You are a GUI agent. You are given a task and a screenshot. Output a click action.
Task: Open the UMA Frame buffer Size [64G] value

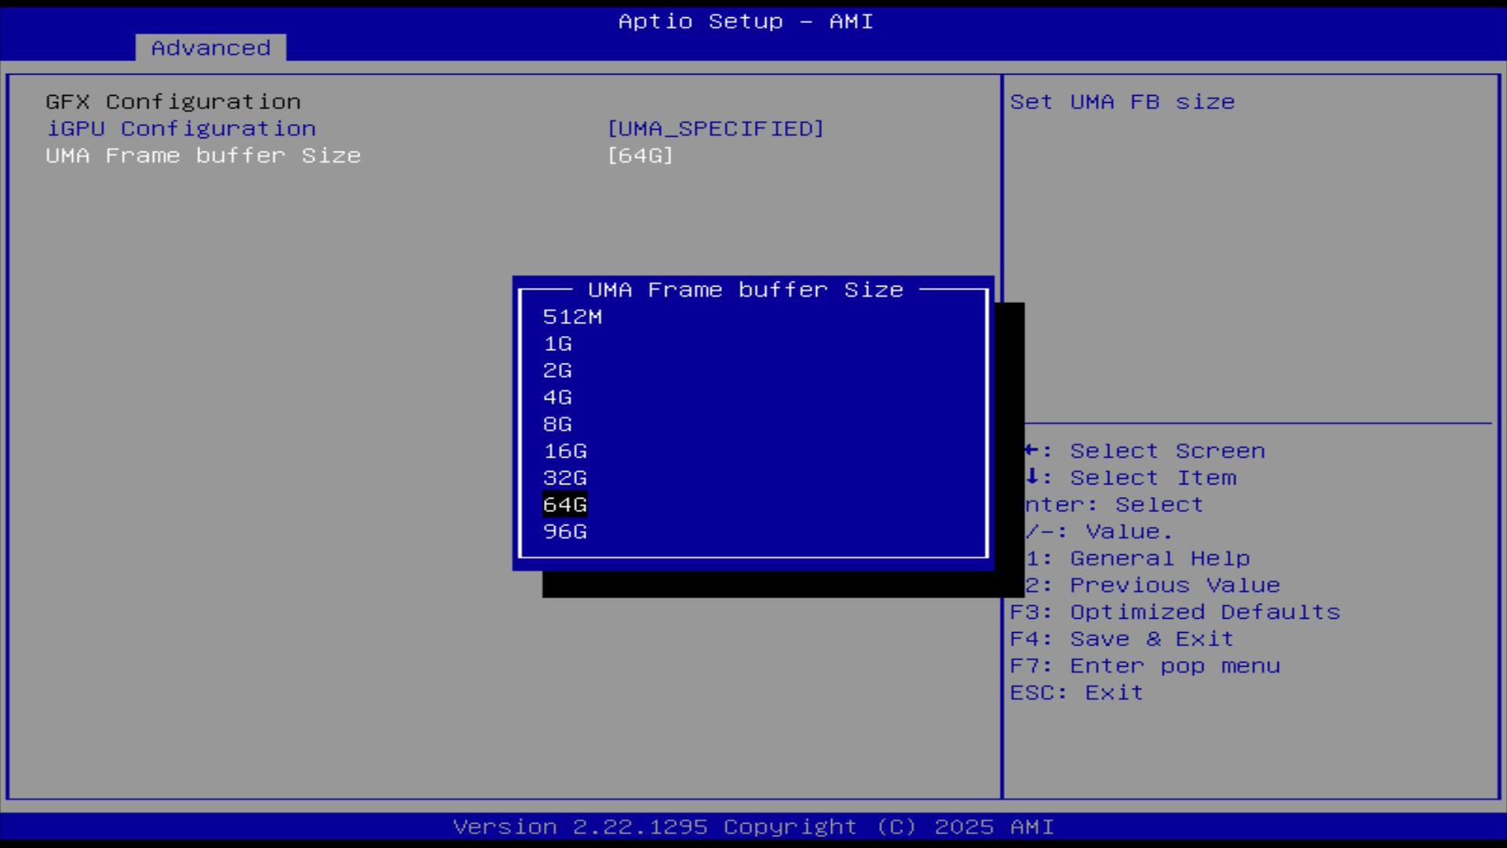(640, 155)
